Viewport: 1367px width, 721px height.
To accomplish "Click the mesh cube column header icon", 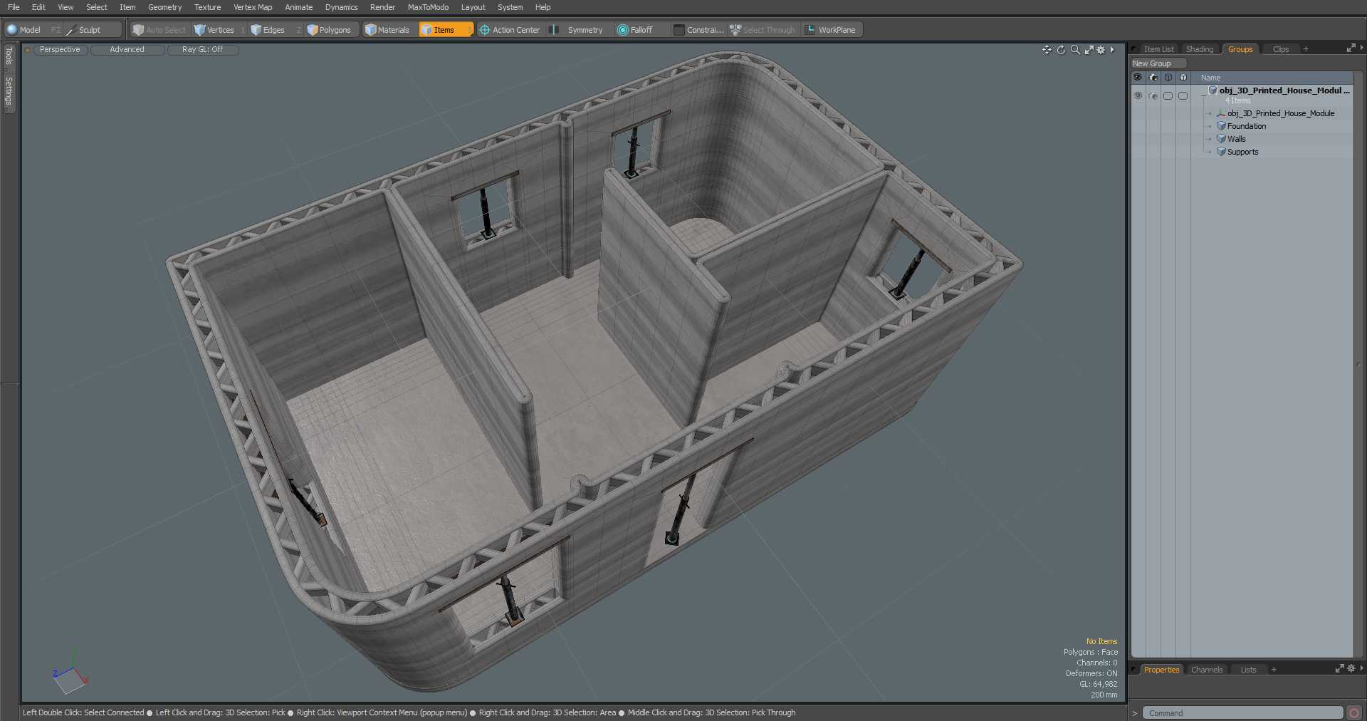I will pos(1183,78).
